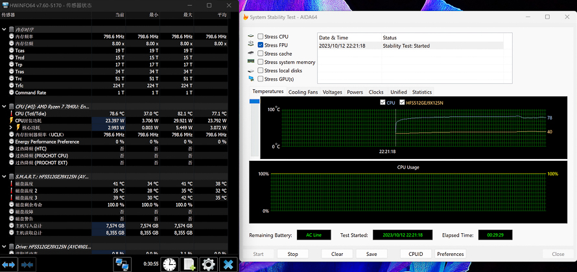Open the Voltages tab
Image resolution: width=577 pixels, height=272 pixels.
(x=333, y=92)
